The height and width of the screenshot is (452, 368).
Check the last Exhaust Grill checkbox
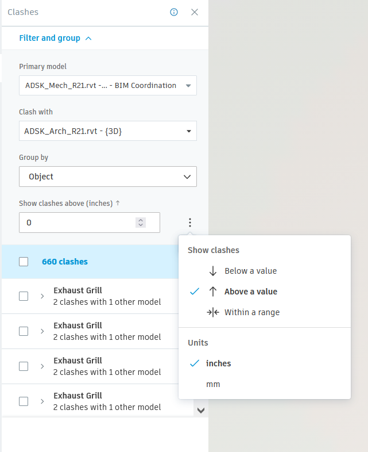[24, 401]
